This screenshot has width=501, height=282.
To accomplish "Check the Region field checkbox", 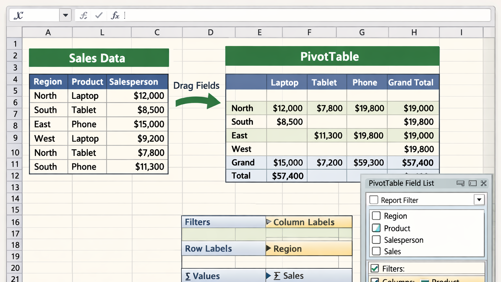I will click(376, 216).
